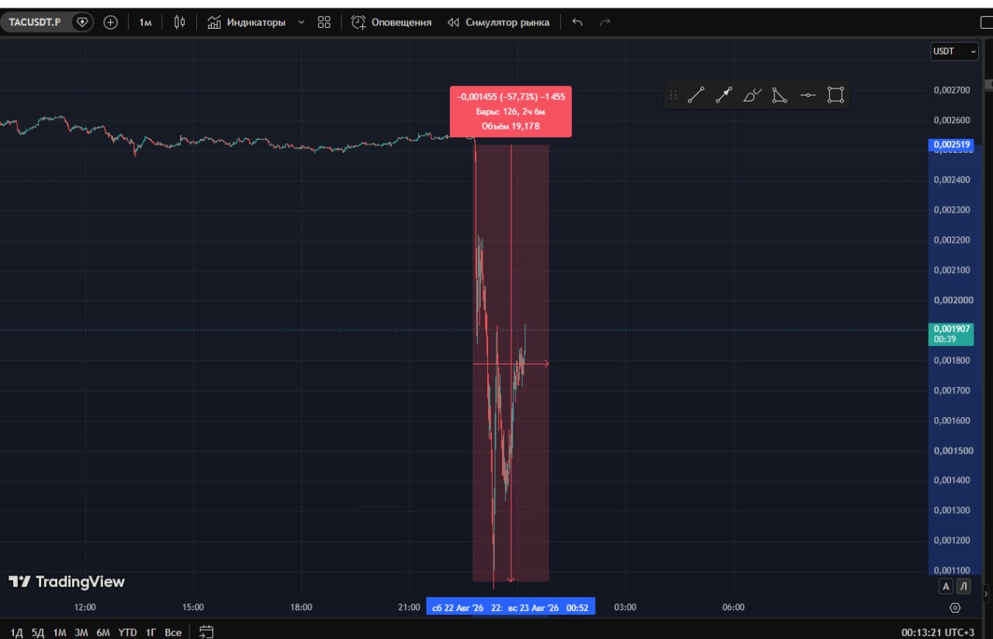Open Оповещения alerts
993x639 pixels.
tap(392, 22)
